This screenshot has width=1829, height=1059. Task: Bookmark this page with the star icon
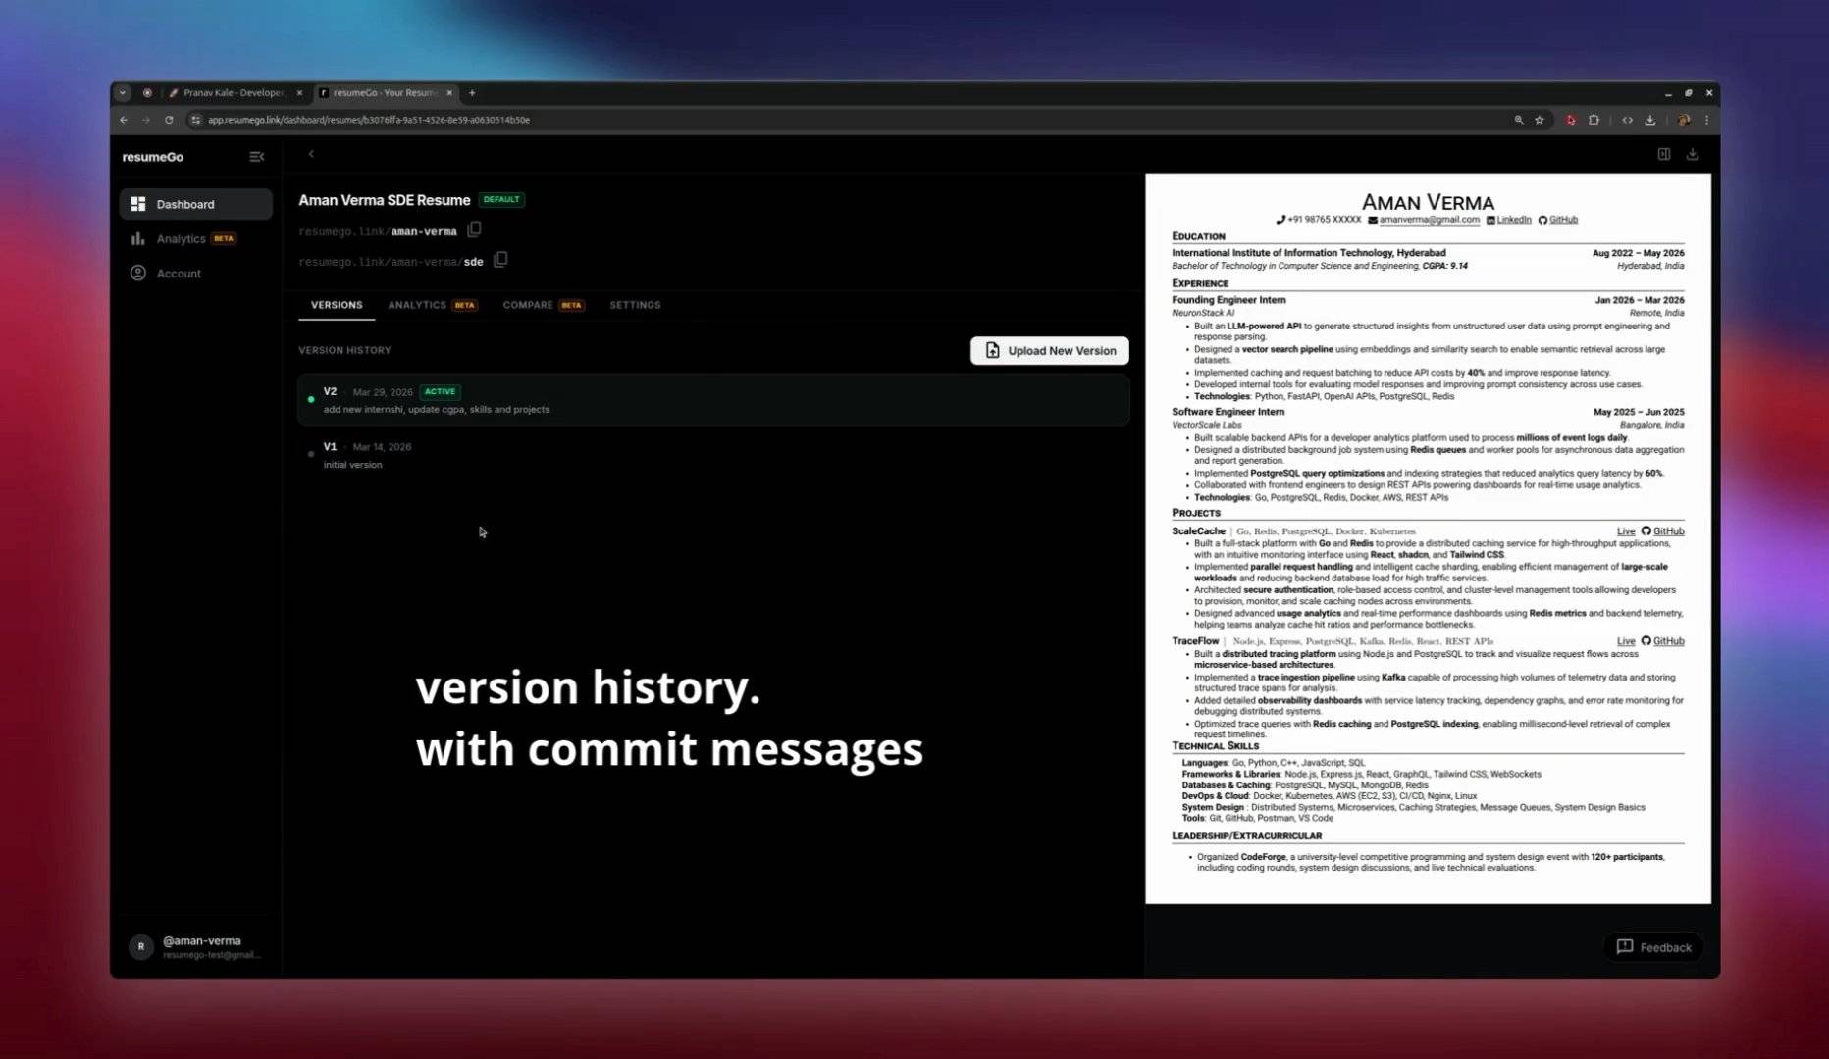(1540, 120)
